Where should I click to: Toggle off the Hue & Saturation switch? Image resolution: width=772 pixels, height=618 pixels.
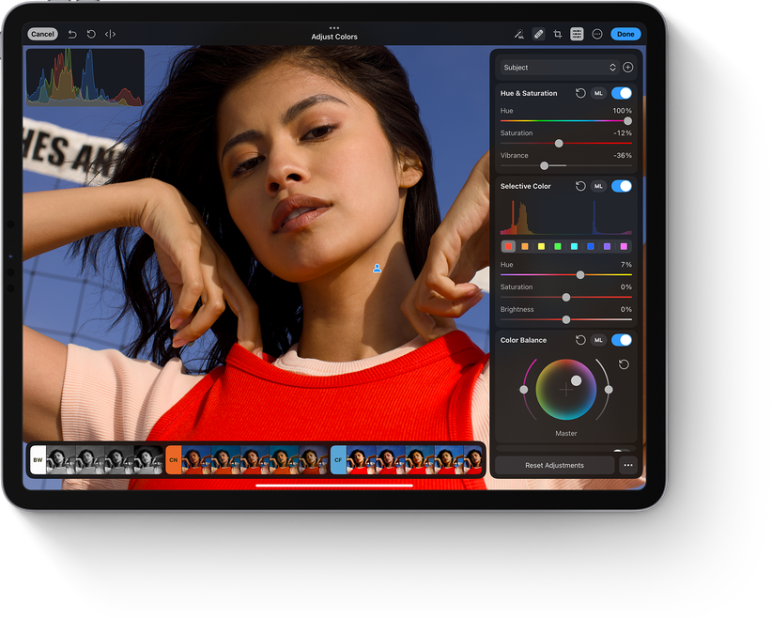click(621, 93)
